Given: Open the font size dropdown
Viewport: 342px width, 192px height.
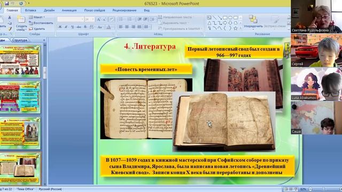Looking at the screenshot, I should coord(93,19).
